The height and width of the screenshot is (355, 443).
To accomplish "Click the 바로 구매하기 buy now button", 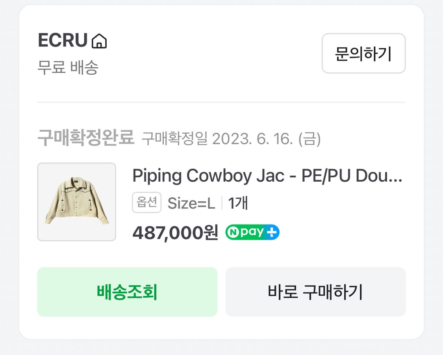I will click(x=315, y=292).
